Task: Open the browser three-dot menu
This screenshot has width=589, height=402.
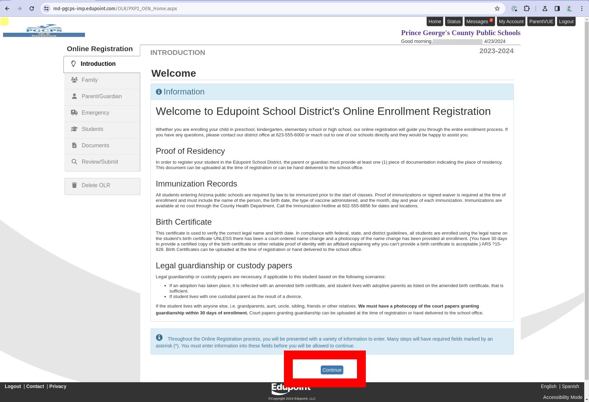Action: coord(582,9)
